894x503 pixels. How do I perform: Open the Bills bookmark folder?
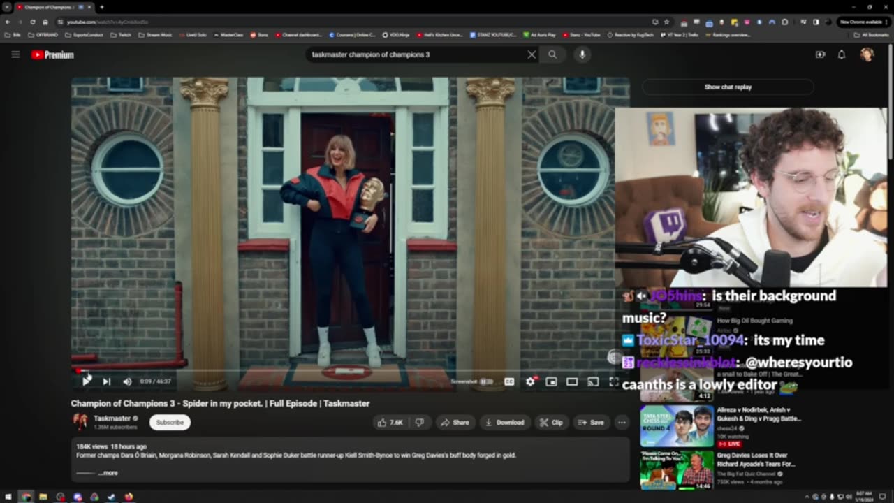point(13,34)
